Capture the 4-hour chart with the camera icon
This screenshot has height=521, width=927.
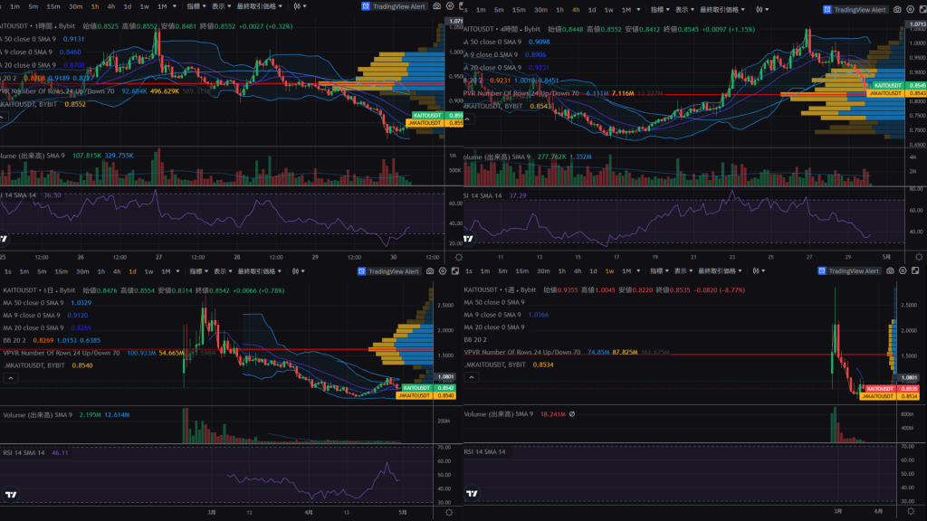(x=897, y=9)
